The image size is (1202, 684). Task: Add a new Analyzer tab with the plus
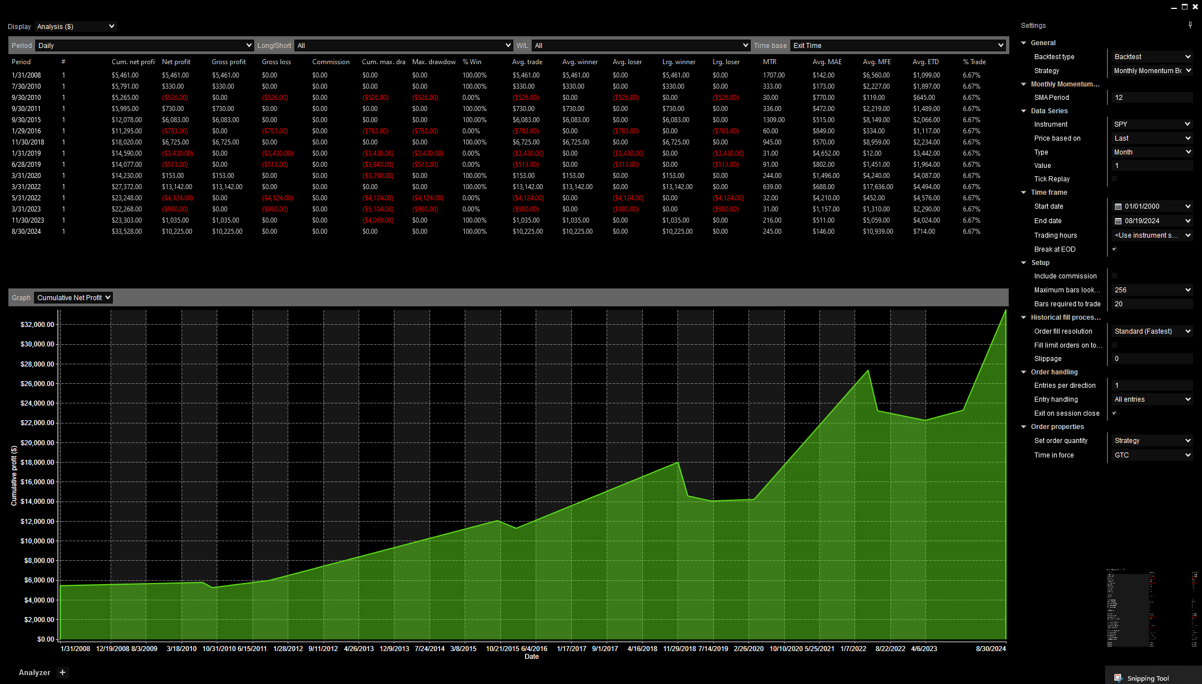(x=63, y=672)
